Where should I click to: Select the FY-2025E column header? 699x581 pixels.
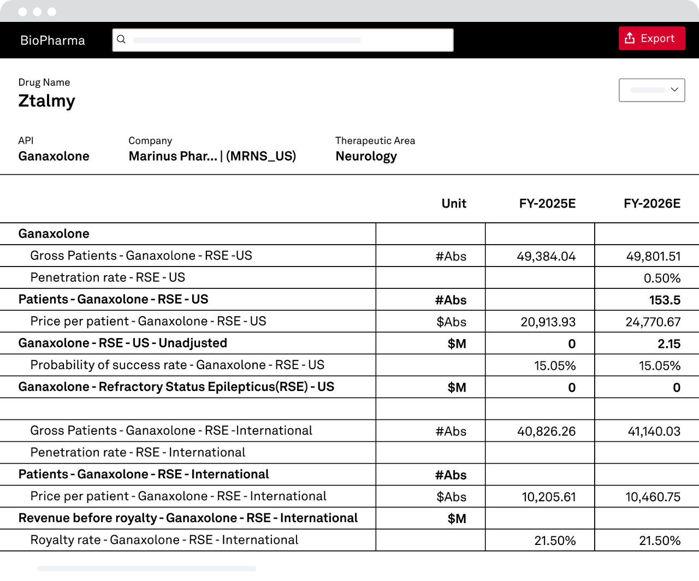[x=547, y=204]
